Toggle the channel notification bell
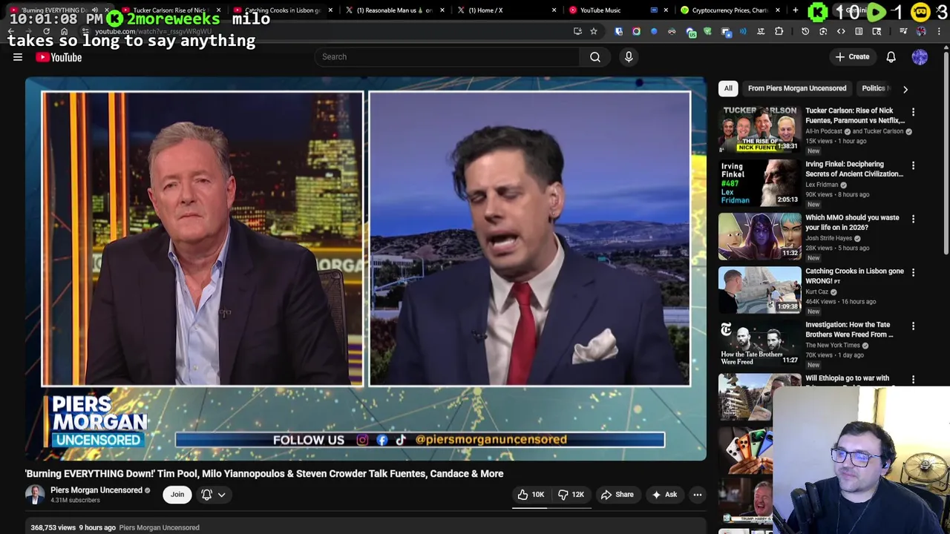950x534 pixels. 207,495
